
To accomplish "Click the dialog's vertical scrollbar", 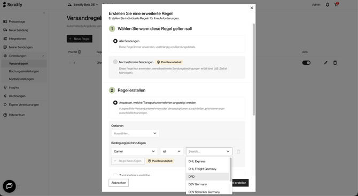I will 254,69.
